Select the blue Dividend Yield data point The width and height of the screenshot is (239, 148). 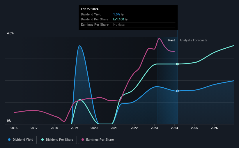177,91
